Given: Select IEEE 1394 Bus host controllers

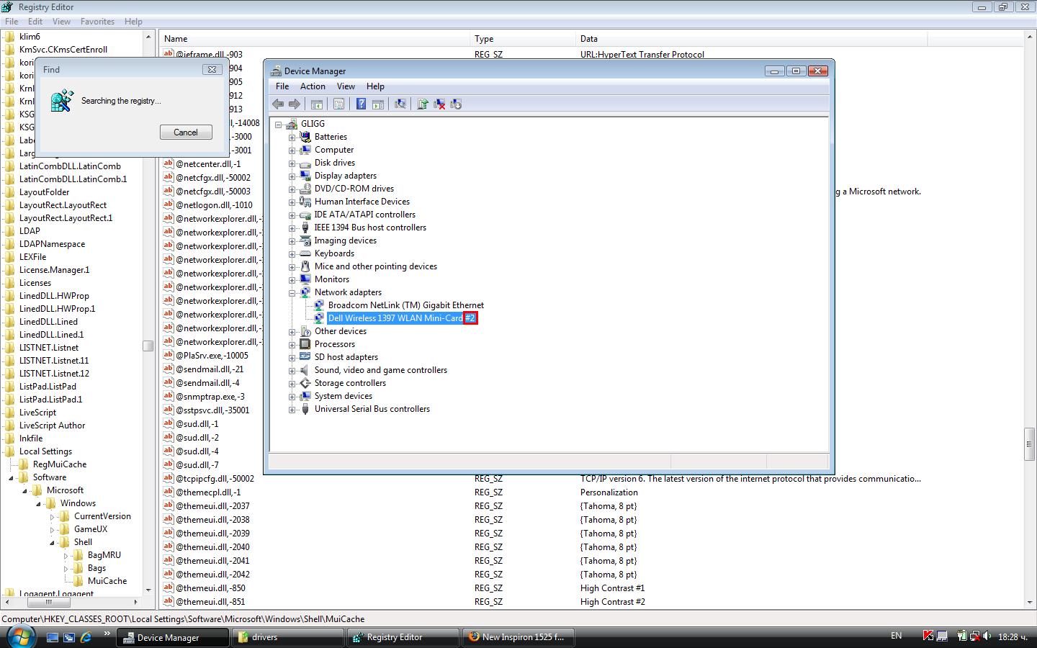Looking at the screenshot, I should tap(370, 228).
